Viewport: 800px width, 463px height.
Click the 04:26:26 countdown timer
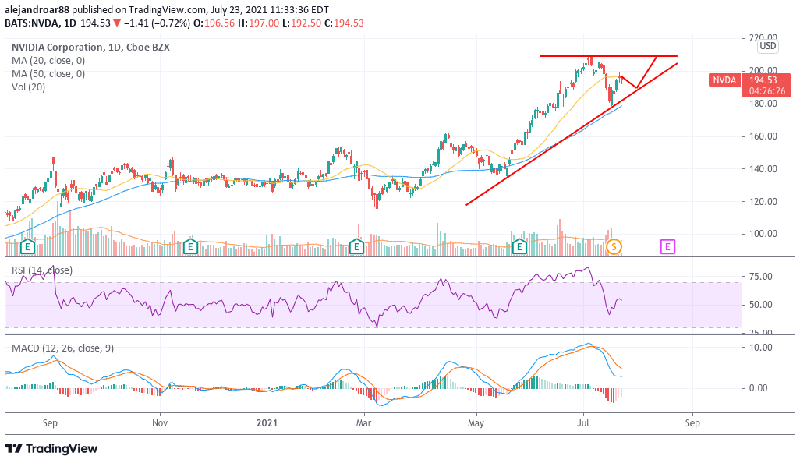(x=767, y=90)
